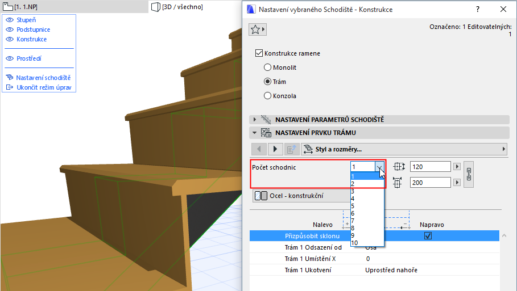The width and height of the screenshot is (517, 291).
Task: Choose 9 in Počet schodnic list
Action: [x=367, y=235]
